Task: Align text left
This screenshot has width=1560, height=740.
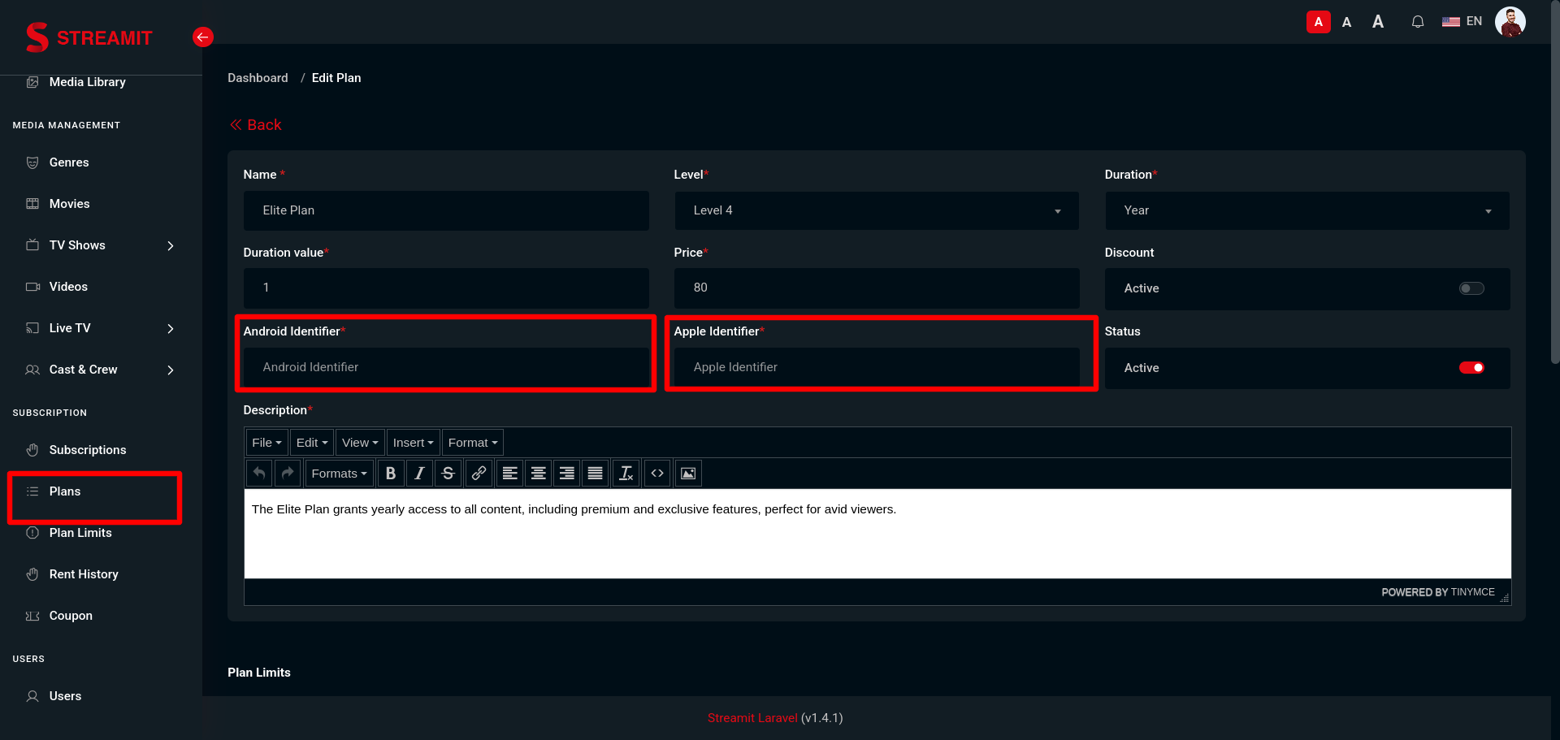Action: 510,473
